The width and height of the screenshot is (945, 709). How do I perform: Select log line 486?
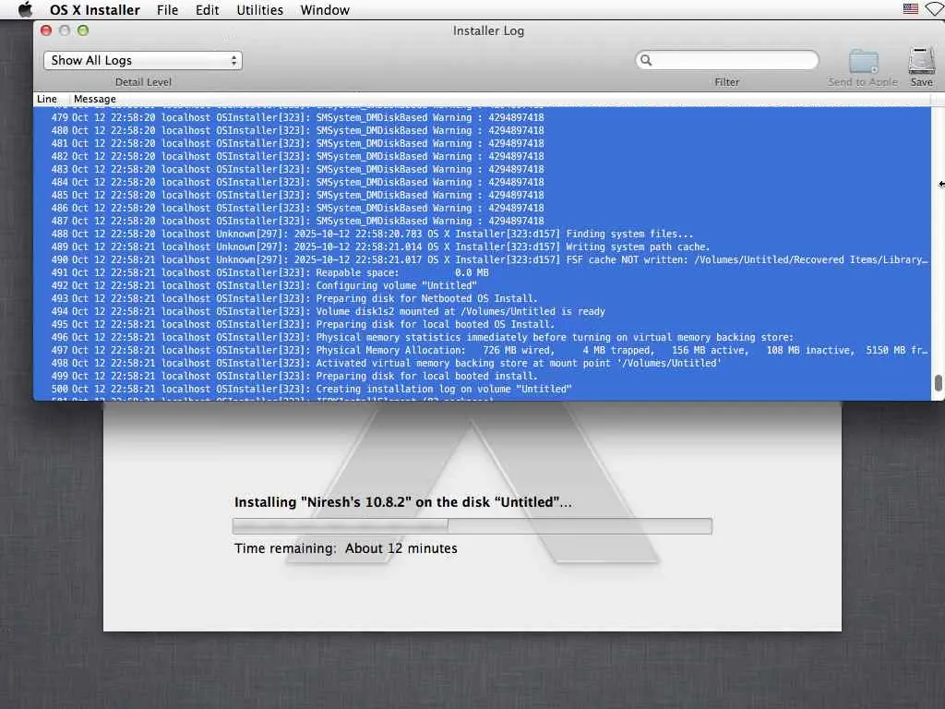point(482,208)
